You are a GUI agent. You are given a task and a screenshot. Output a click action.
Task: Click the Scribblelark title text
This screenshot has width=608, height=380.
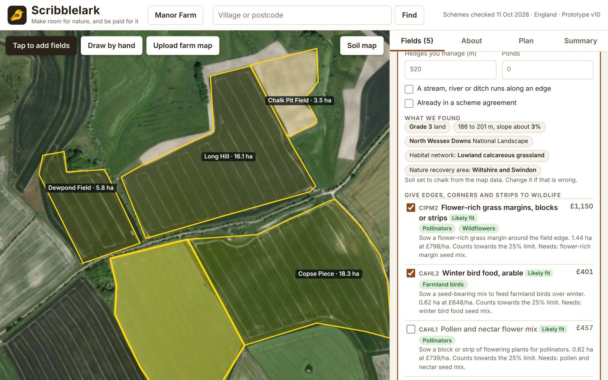[x=66, y=10]
